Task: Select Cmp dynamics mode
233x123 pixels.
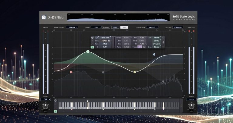Action: 140,47
